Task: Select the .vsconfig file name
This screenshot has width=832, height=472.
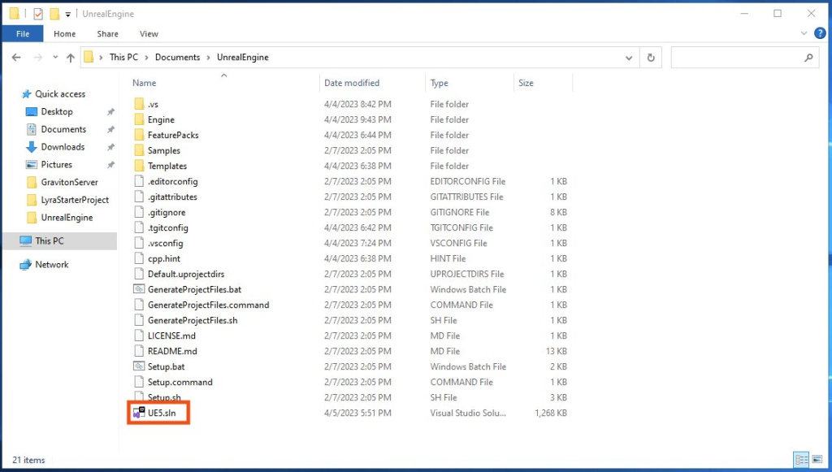Action: pos(165,243)
